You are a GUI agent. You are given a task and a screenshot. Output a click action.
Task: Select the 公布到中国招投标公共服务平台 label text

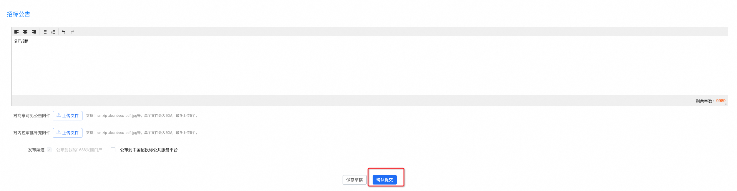[x=149, y=150]
